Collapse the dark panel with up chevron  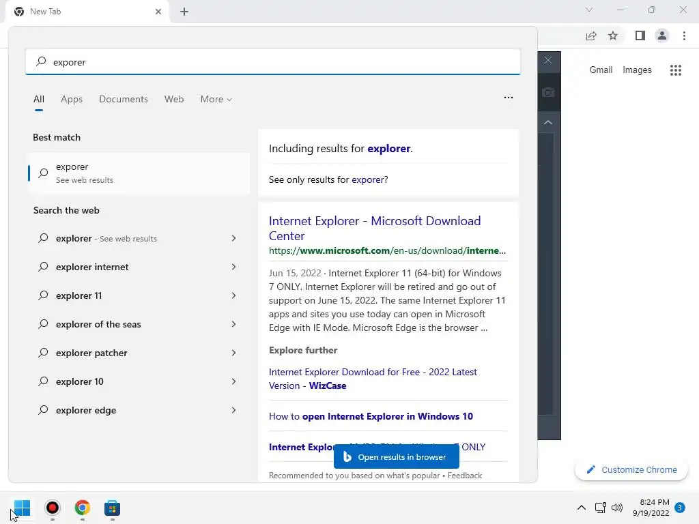548,122
